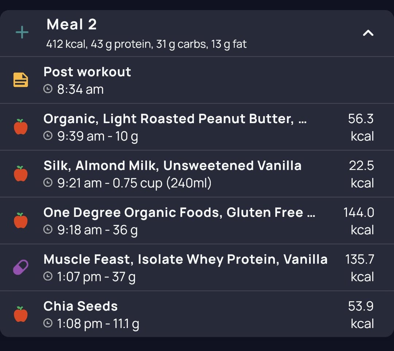Tap the plus icon to add food to Meal 2
Screen dimensions: 394x351
tap(22, 32)
